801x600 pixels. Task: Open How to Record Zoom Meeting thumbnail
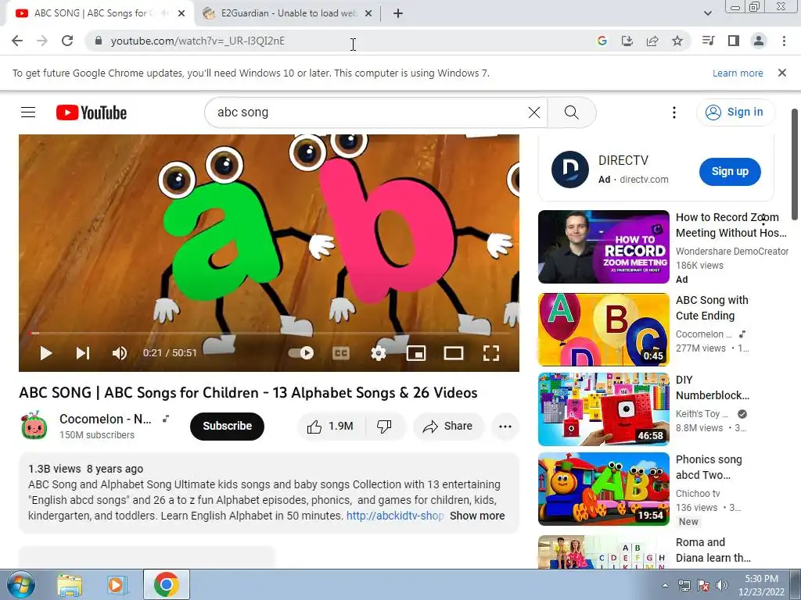coord(603,246)
